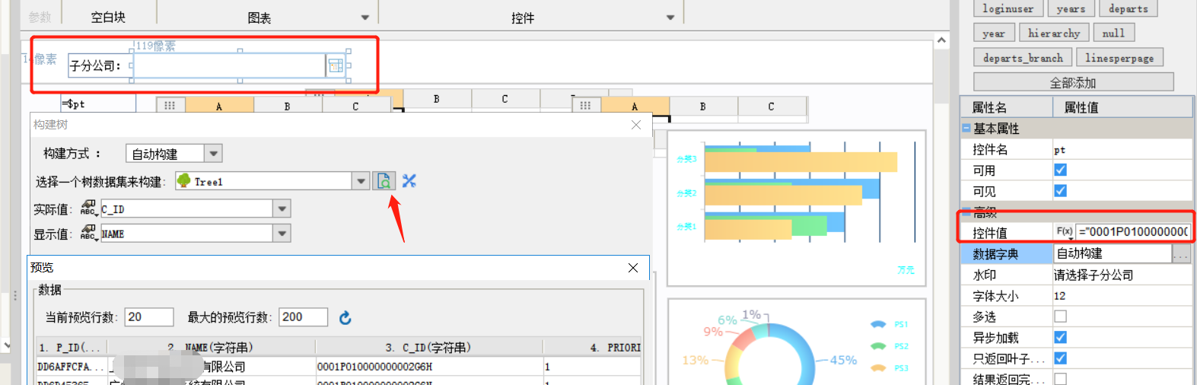Click the C_ID(字符串) column header in preview
The image size is (1197, 385).
[428, 348]
